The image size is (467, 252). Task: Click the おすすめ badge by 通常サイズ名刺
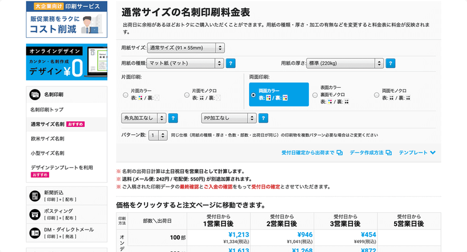click(75, 124)
